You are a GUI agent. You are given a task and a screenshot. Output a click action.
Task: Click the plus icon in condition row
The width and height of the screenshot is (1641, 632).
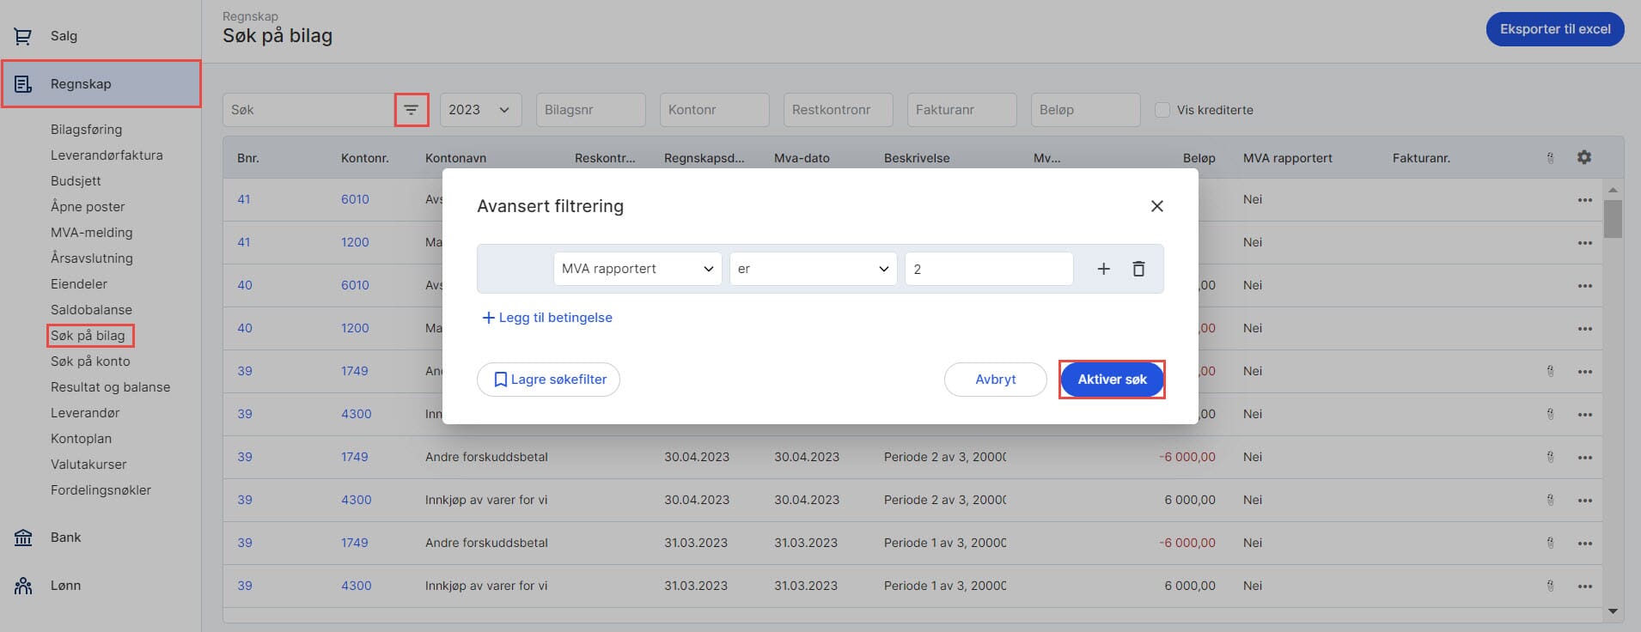tap(1104, 269)
